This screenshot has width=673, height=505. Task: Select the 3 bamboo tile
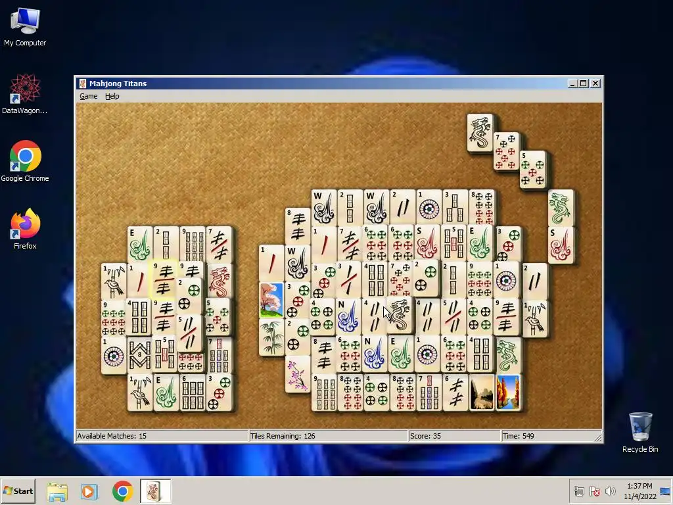point(455,207)
